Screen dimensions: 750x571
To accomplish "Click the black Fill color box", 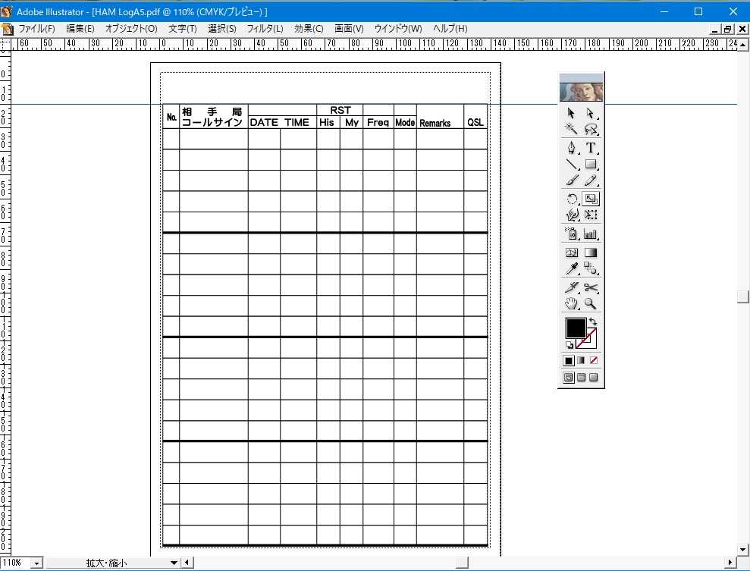I will pyautogui.click(x=576, y=328).
